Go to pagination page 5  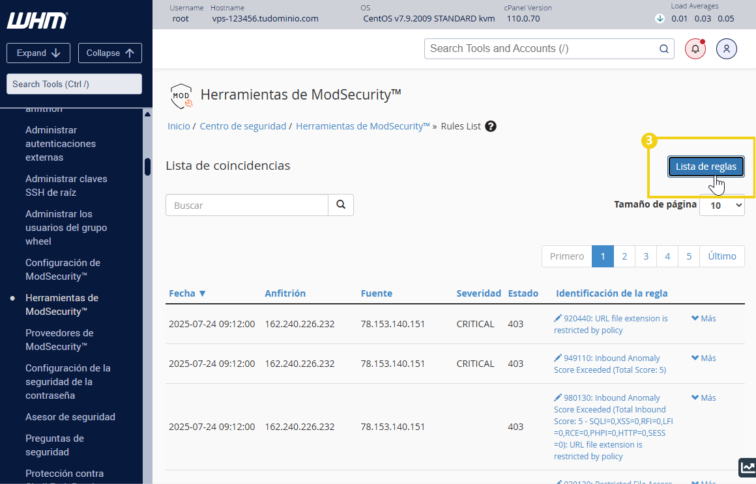click(x=689, y=256)
